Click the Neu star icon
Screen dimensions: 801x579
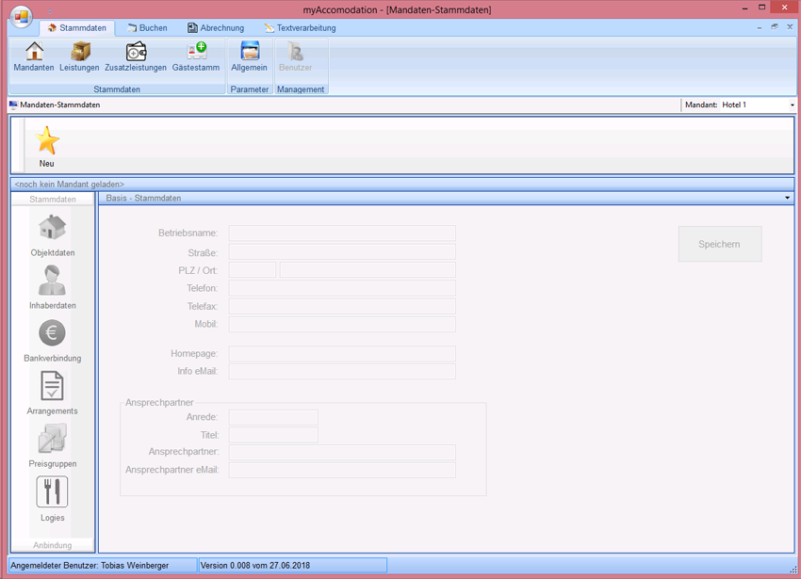(47, 141)
